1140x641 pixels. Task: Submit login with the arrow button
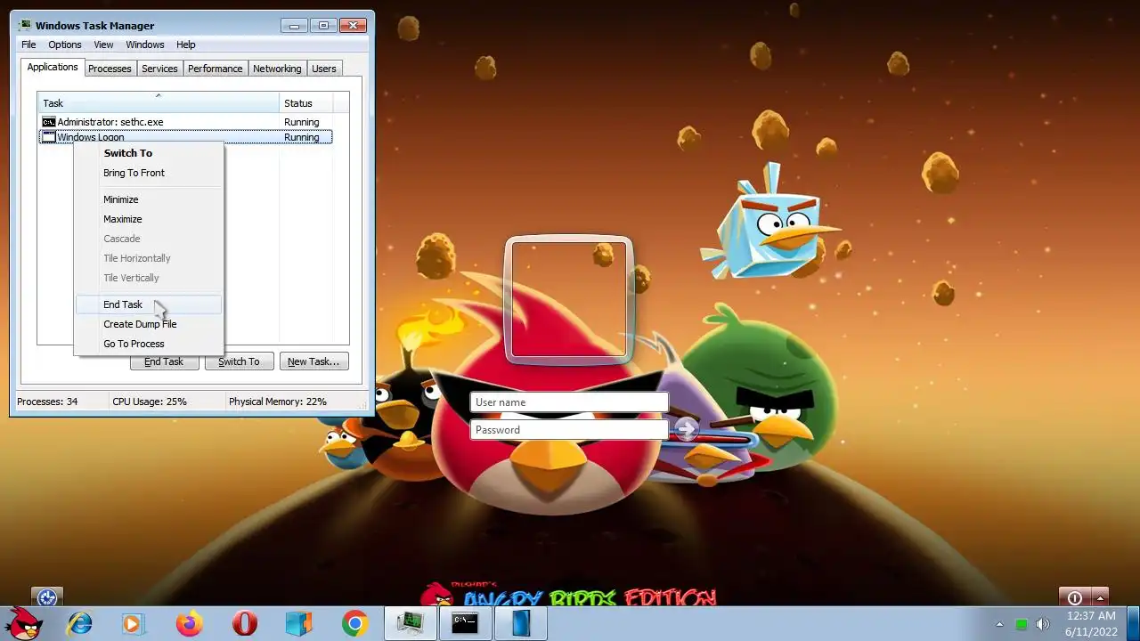[x=685, y=429]
